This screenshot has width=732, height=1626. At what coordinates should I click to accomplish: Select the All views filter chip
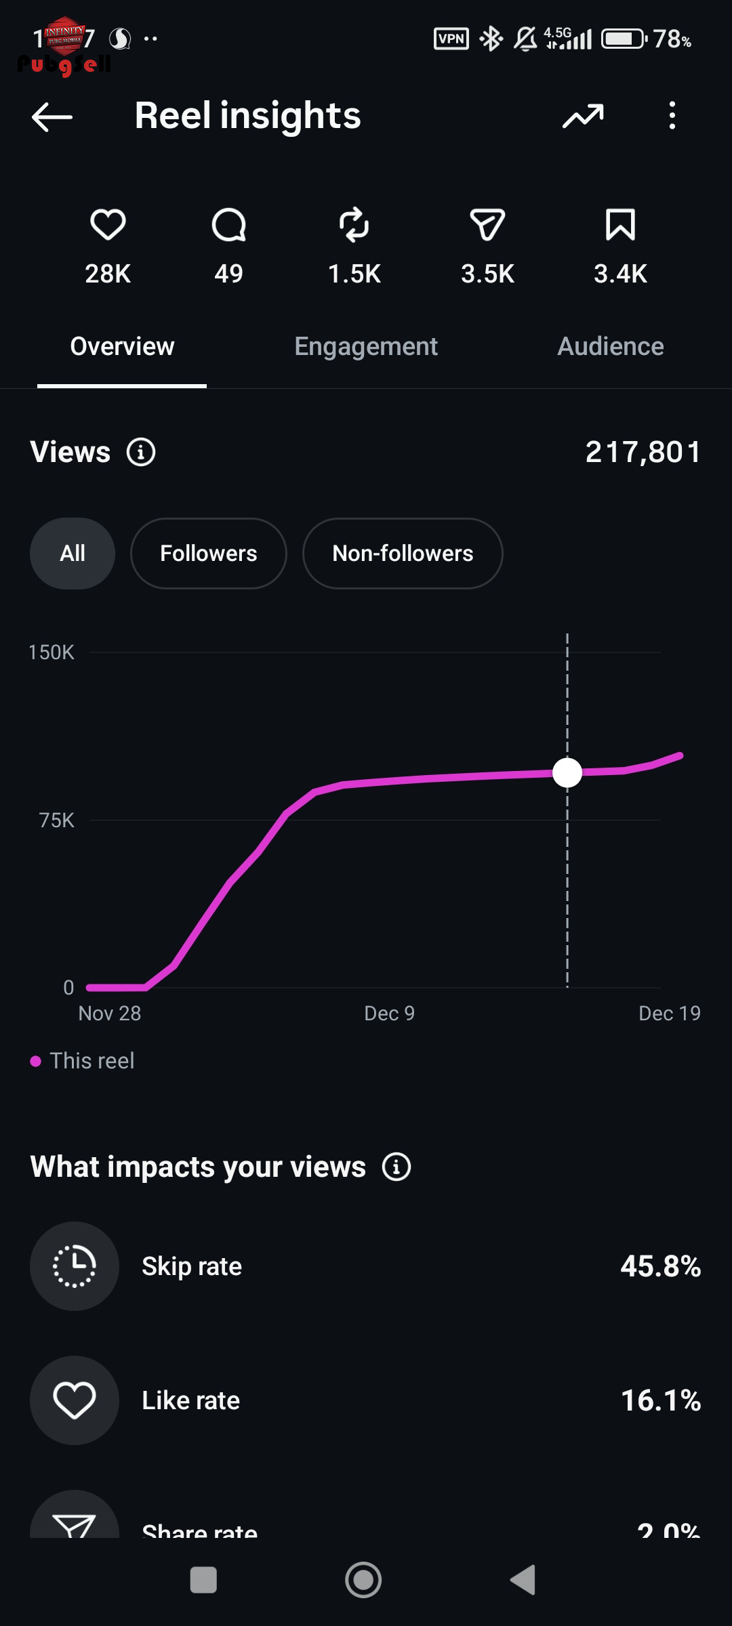pyautogui.click(x=73, y=554)
